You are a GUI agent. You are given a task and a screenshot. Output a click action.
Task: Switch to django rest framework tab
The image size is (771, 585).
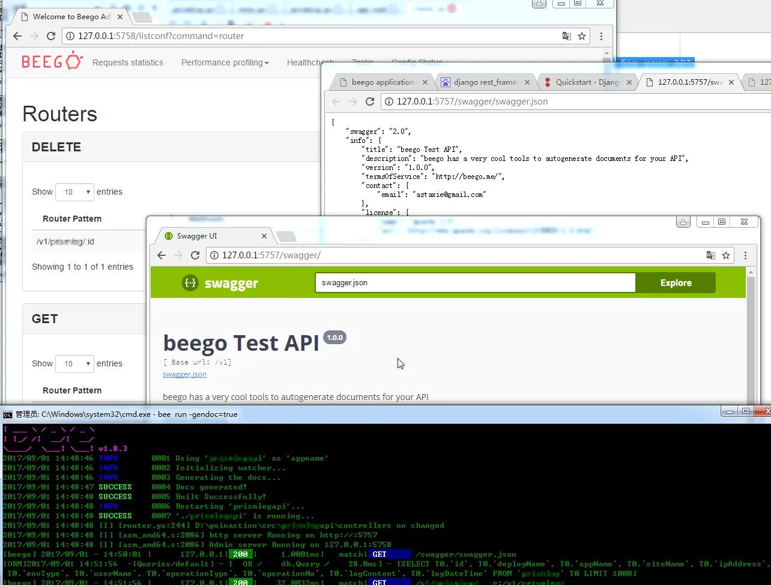485,82
